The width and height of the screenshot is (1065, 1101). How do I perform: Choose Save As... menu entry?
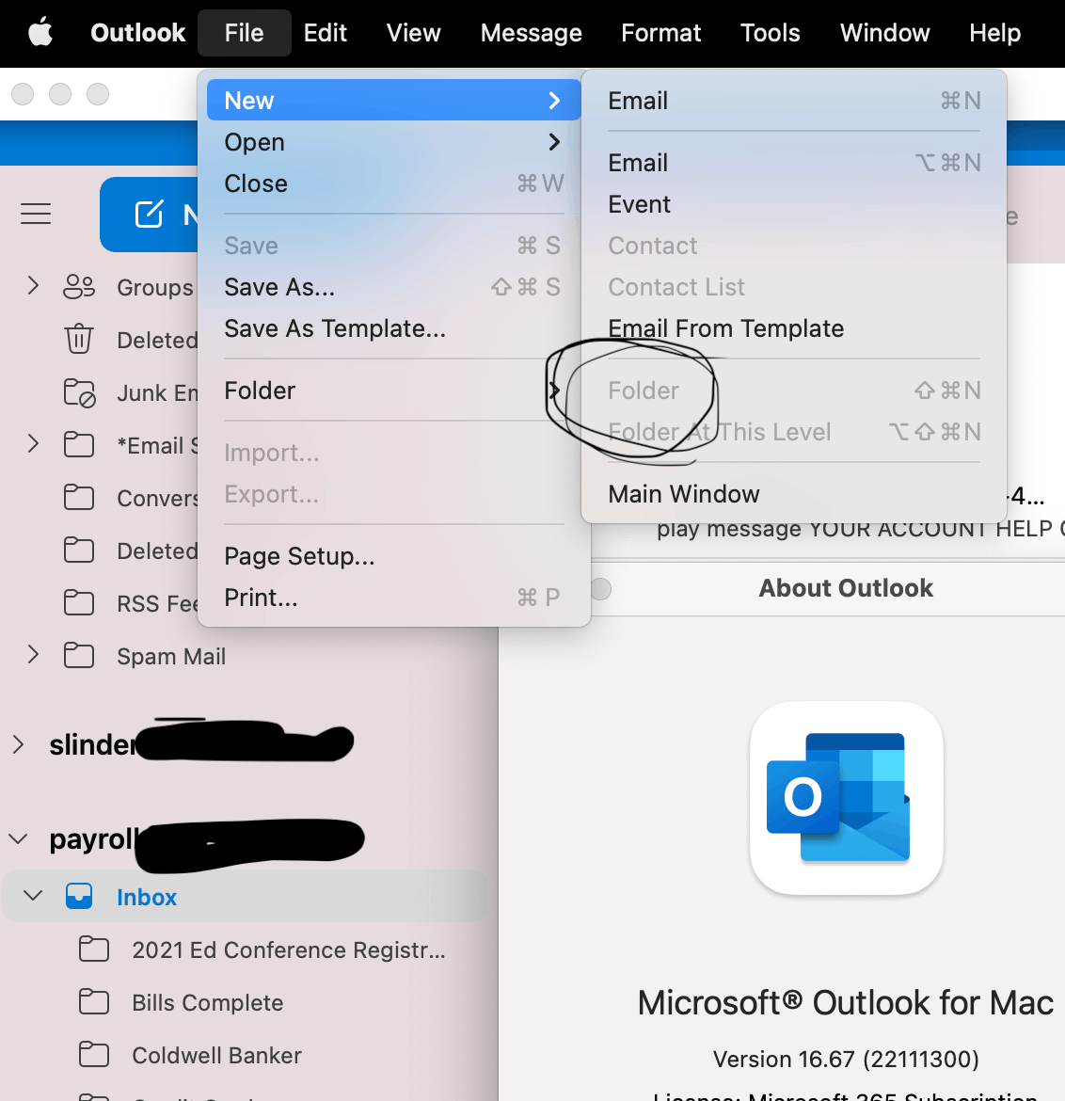pos(394,286)
